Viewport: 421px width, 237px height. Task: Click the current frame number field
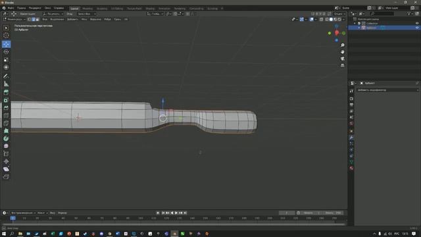[x=287, y=213]
